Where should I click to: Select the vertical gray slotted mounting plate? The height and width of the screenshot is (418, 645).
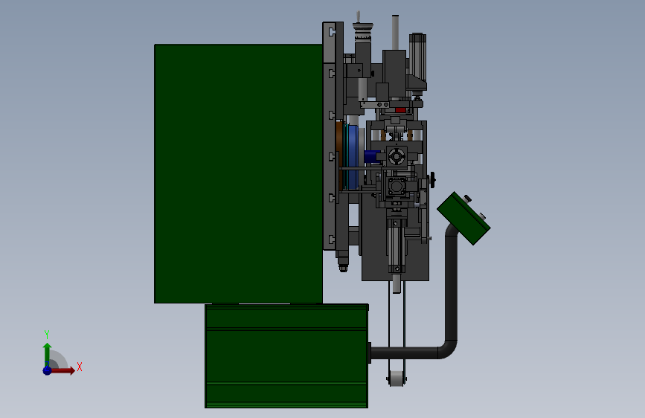pyautogui.click(x=330, y=136)
